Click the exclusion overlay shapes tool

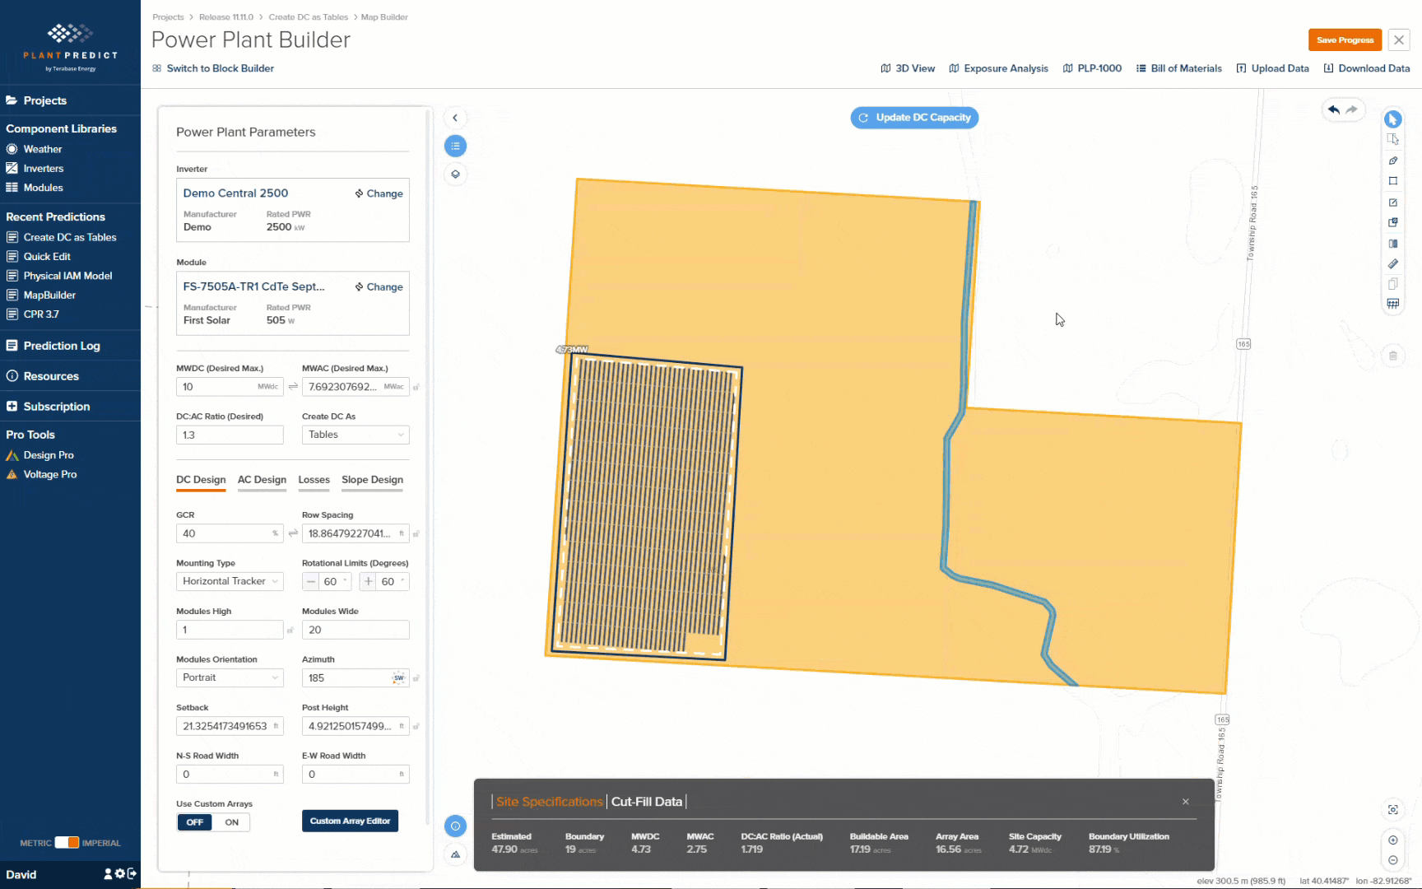pyautogui.click(x=1392, y=222)
